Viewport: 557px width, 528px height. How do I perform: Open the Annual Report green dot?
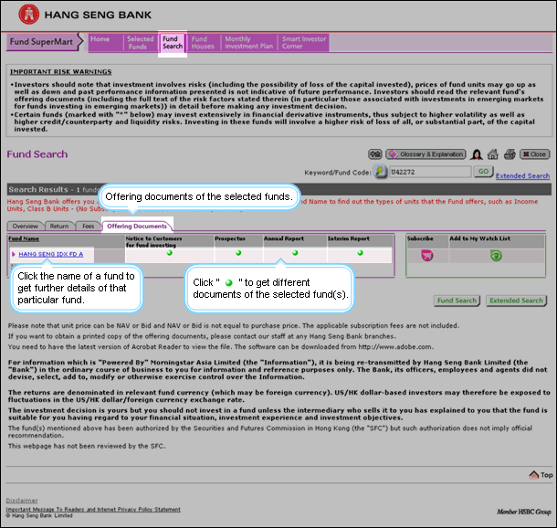(x=295, y=253)
